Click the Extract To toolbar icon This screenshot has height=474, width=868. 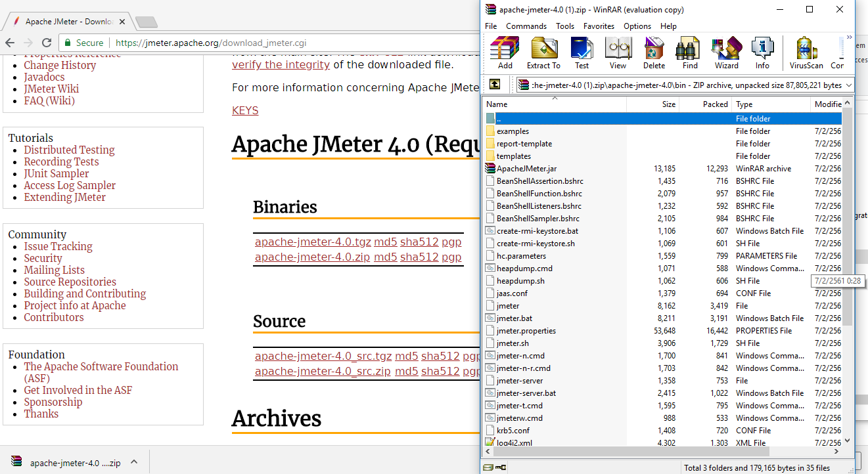point(543,53)
